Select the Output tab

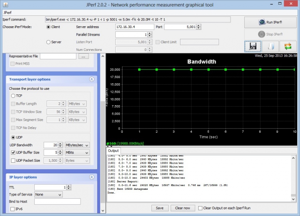tap(113, 151)
